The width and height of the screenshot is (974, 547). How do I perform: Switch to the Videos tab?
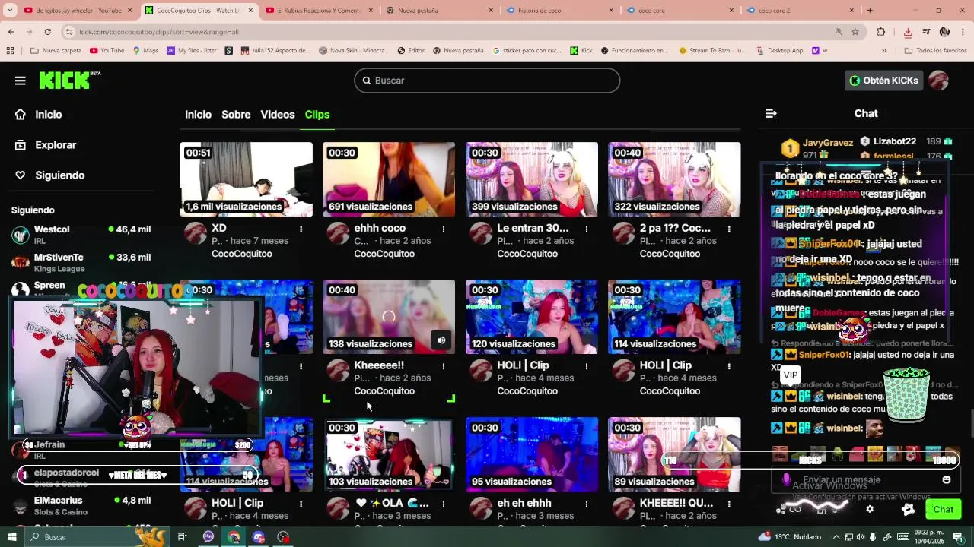pos(278,114)
